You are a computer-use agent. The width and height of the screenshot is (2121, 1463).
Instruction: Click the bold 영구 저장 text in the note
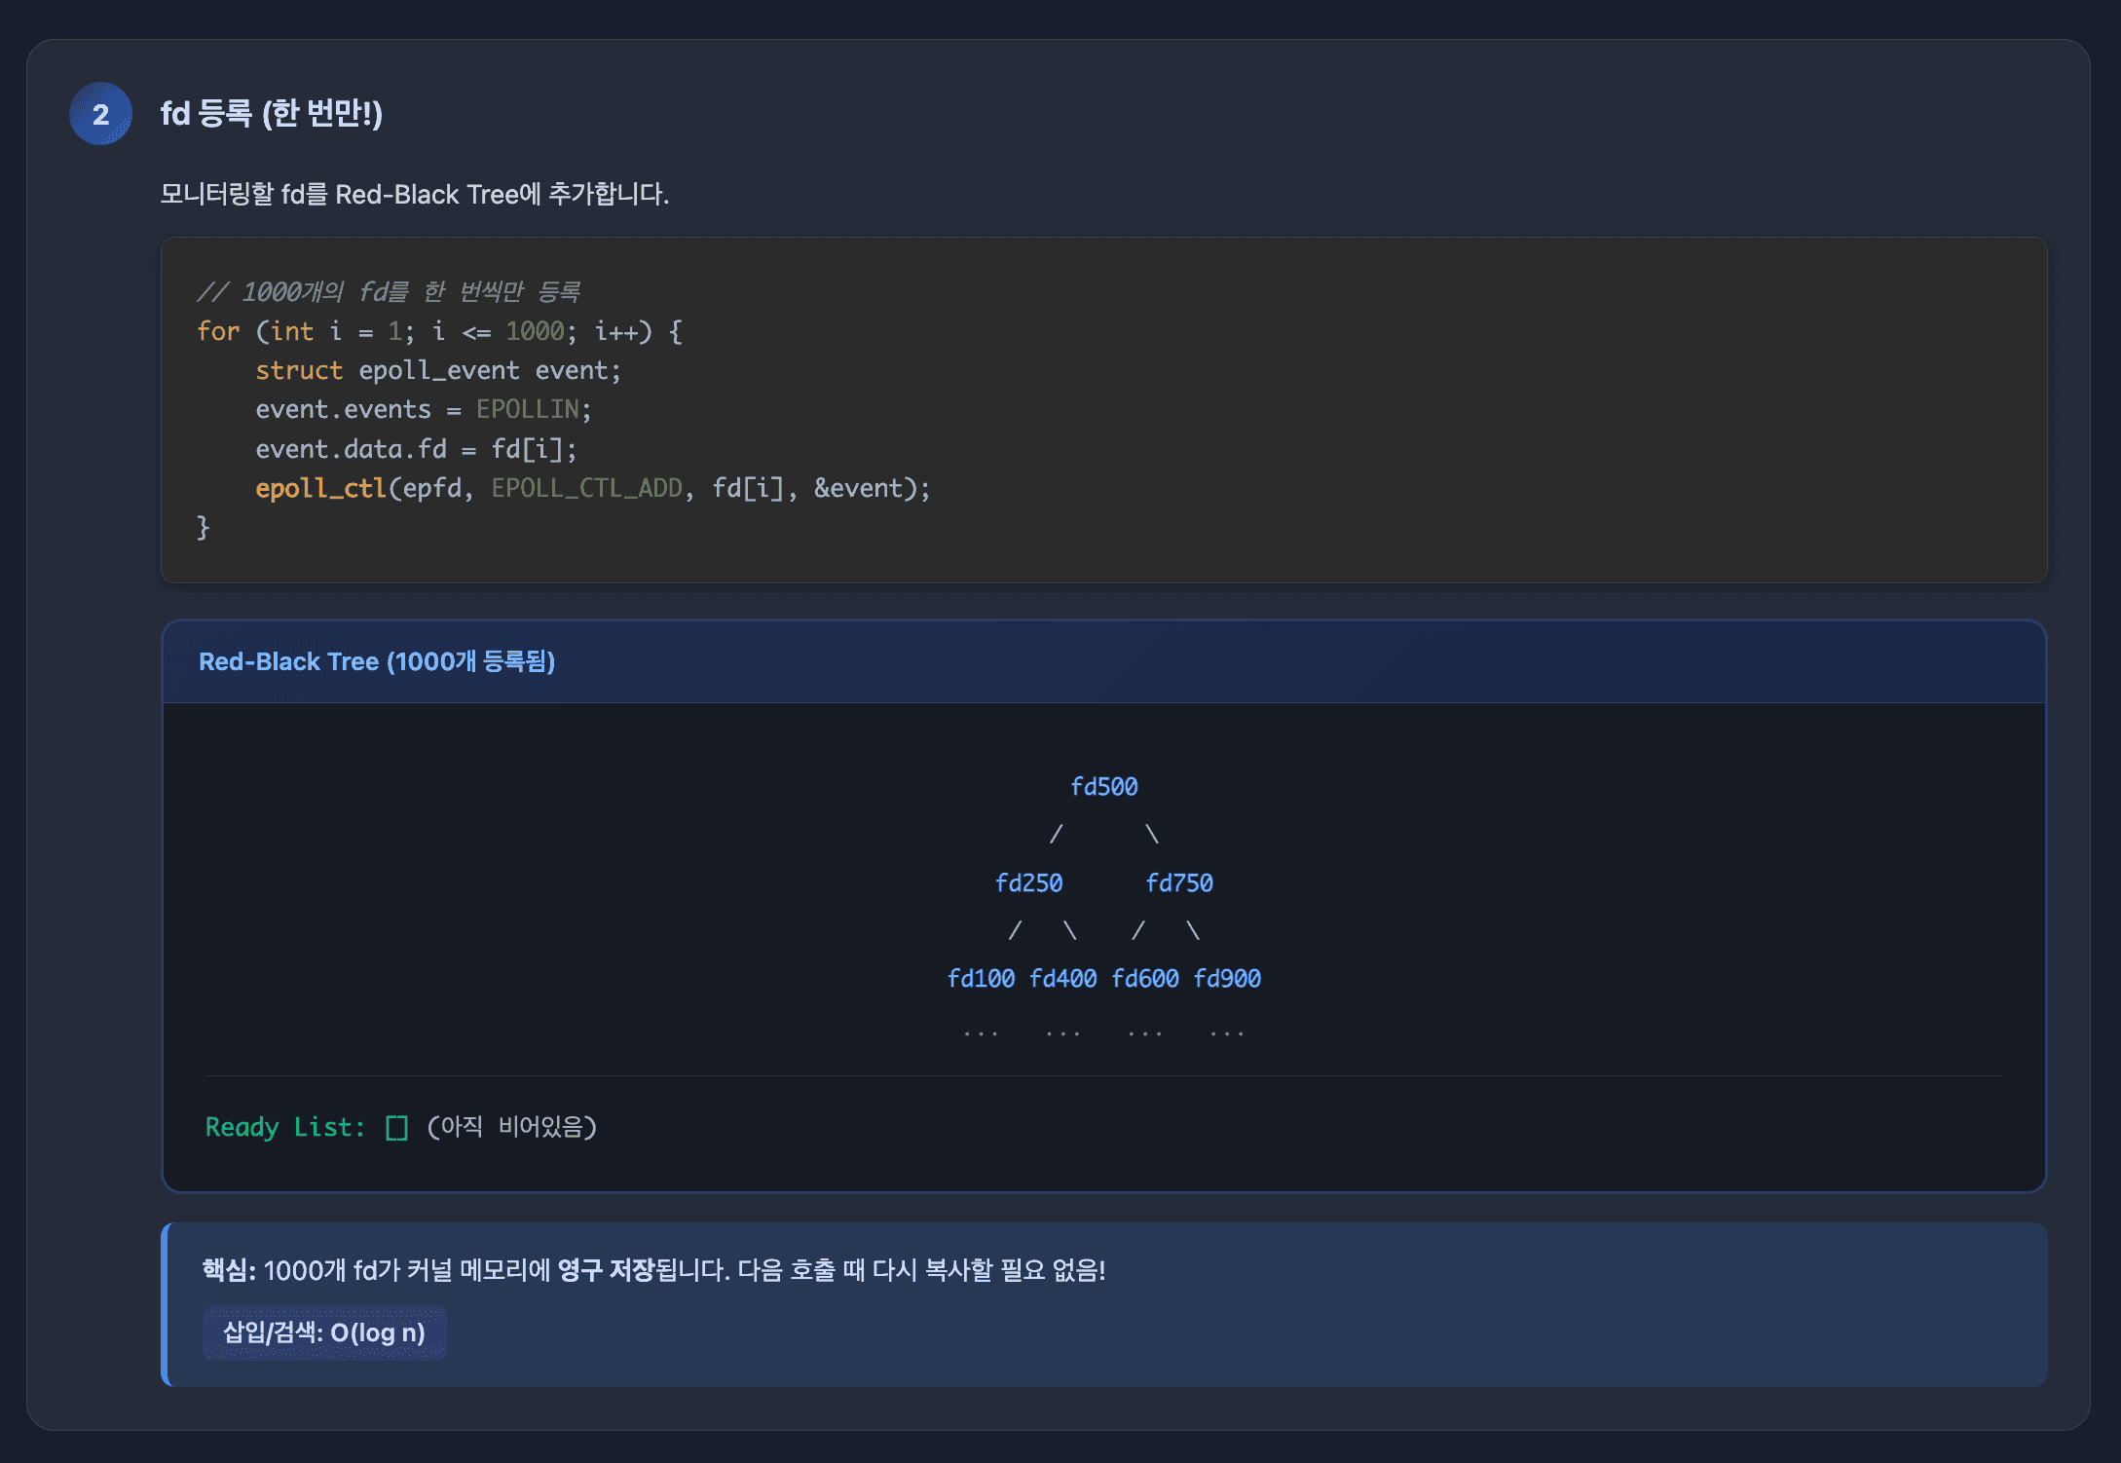pos(605,1270)
